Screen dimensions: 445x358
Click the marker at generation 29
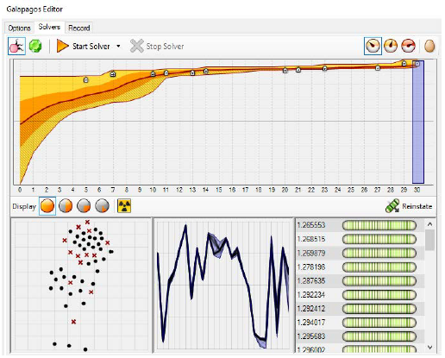click(404, 63)
